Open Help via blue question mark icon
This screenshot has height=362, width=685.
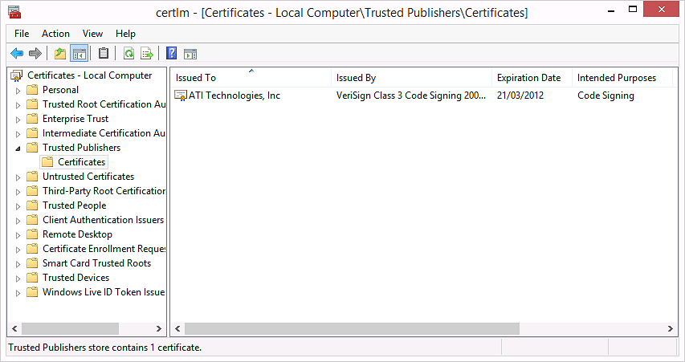click(171, 54)
